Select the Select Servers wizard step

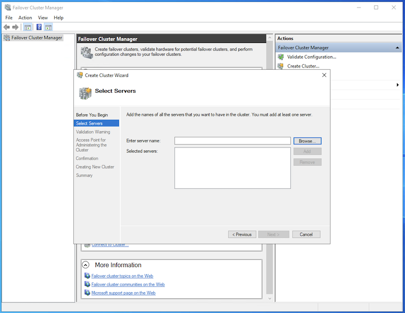click(96, 123)
